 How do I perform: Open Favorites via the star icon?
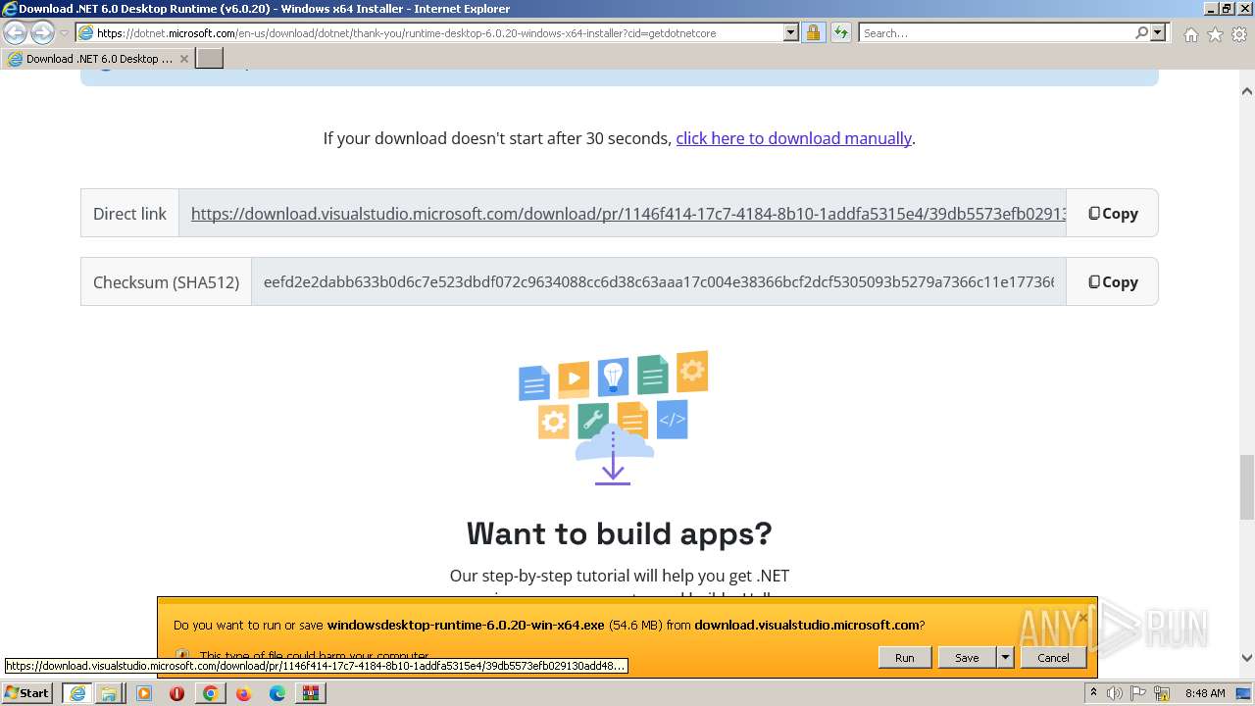[1215, 34]
